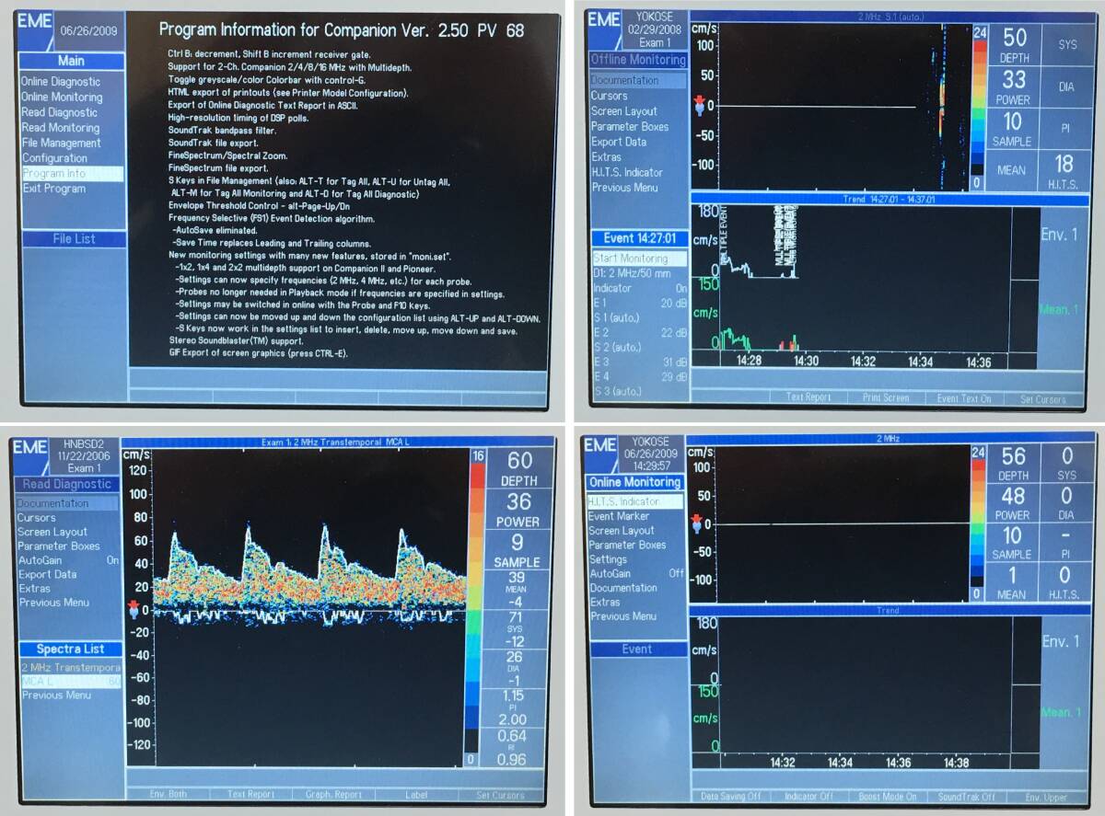
Task: Toggle Indicator Off in Online Monitoring bar
Action: pyautogui.click(x=808, y=797)
